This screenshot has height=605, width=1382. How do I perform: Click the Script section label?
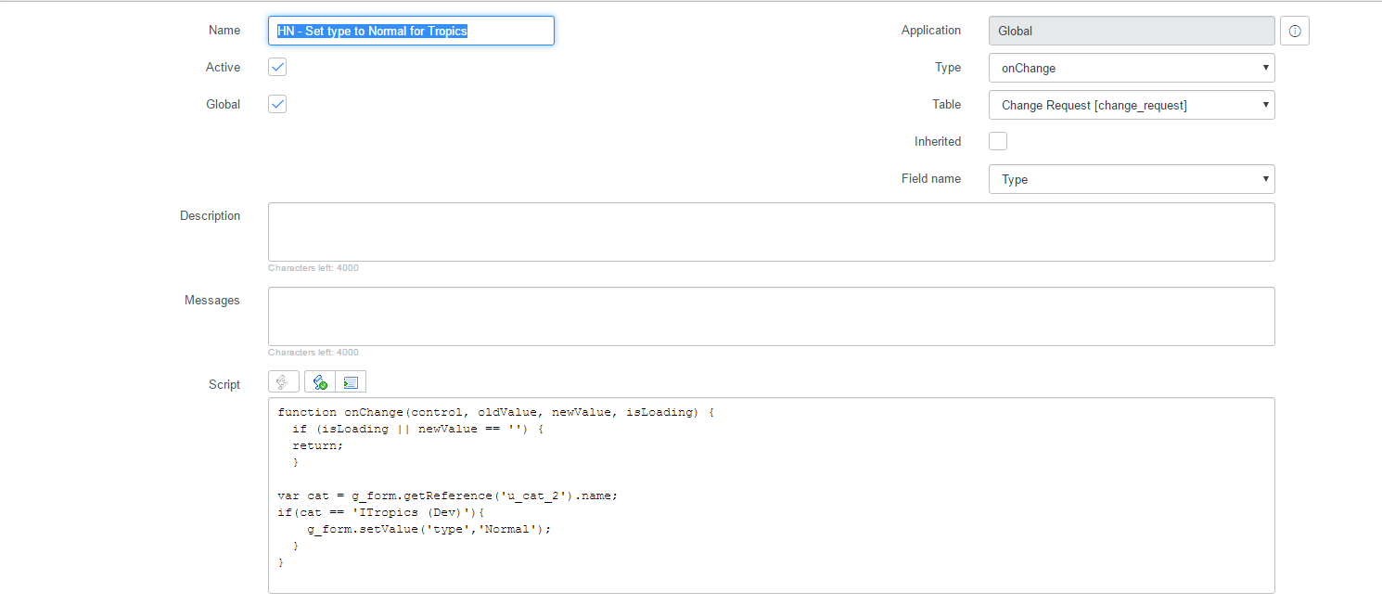pos(224,383)
